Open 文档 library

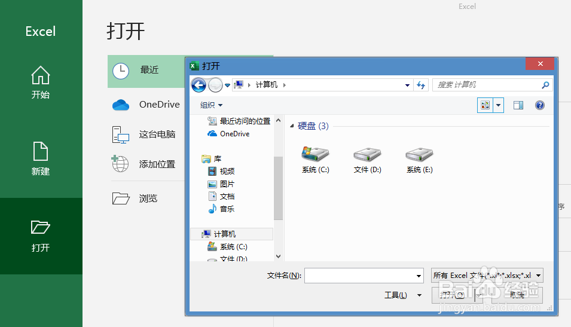click(221, 196)
